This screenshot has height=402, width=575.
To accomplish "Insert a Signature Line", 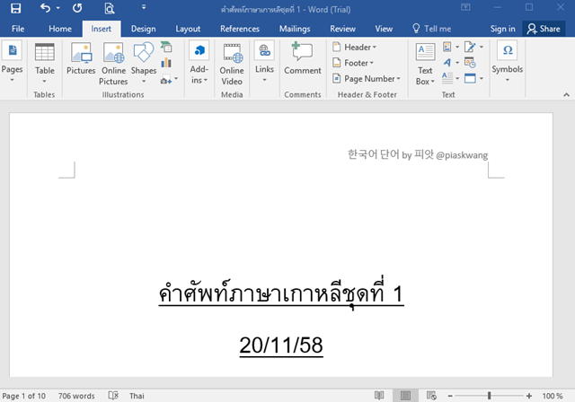I will [x=473, y=47].
